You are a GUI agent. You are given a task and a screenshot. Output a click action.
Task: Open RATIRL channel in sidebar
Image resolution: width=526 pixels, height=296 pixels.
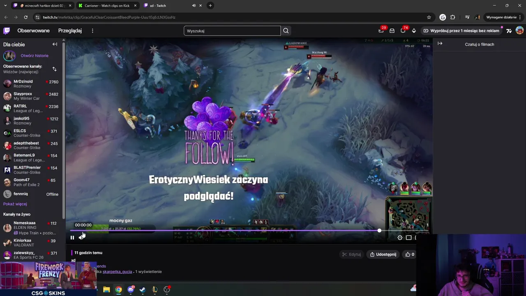(x=31, y=109)
